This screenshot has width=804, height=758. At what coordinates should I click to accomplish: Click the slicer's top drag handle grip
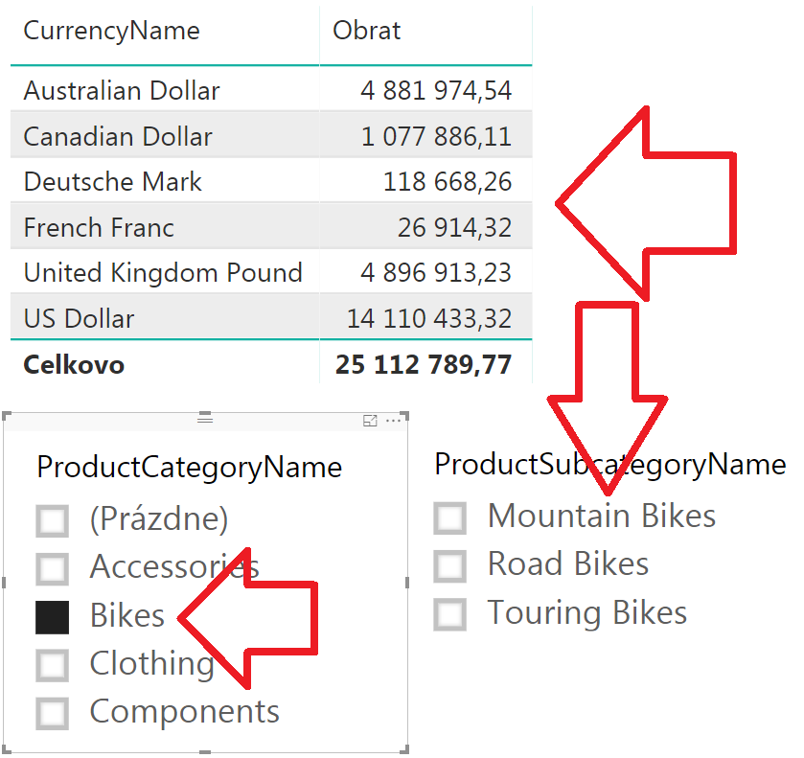(205, 419)
